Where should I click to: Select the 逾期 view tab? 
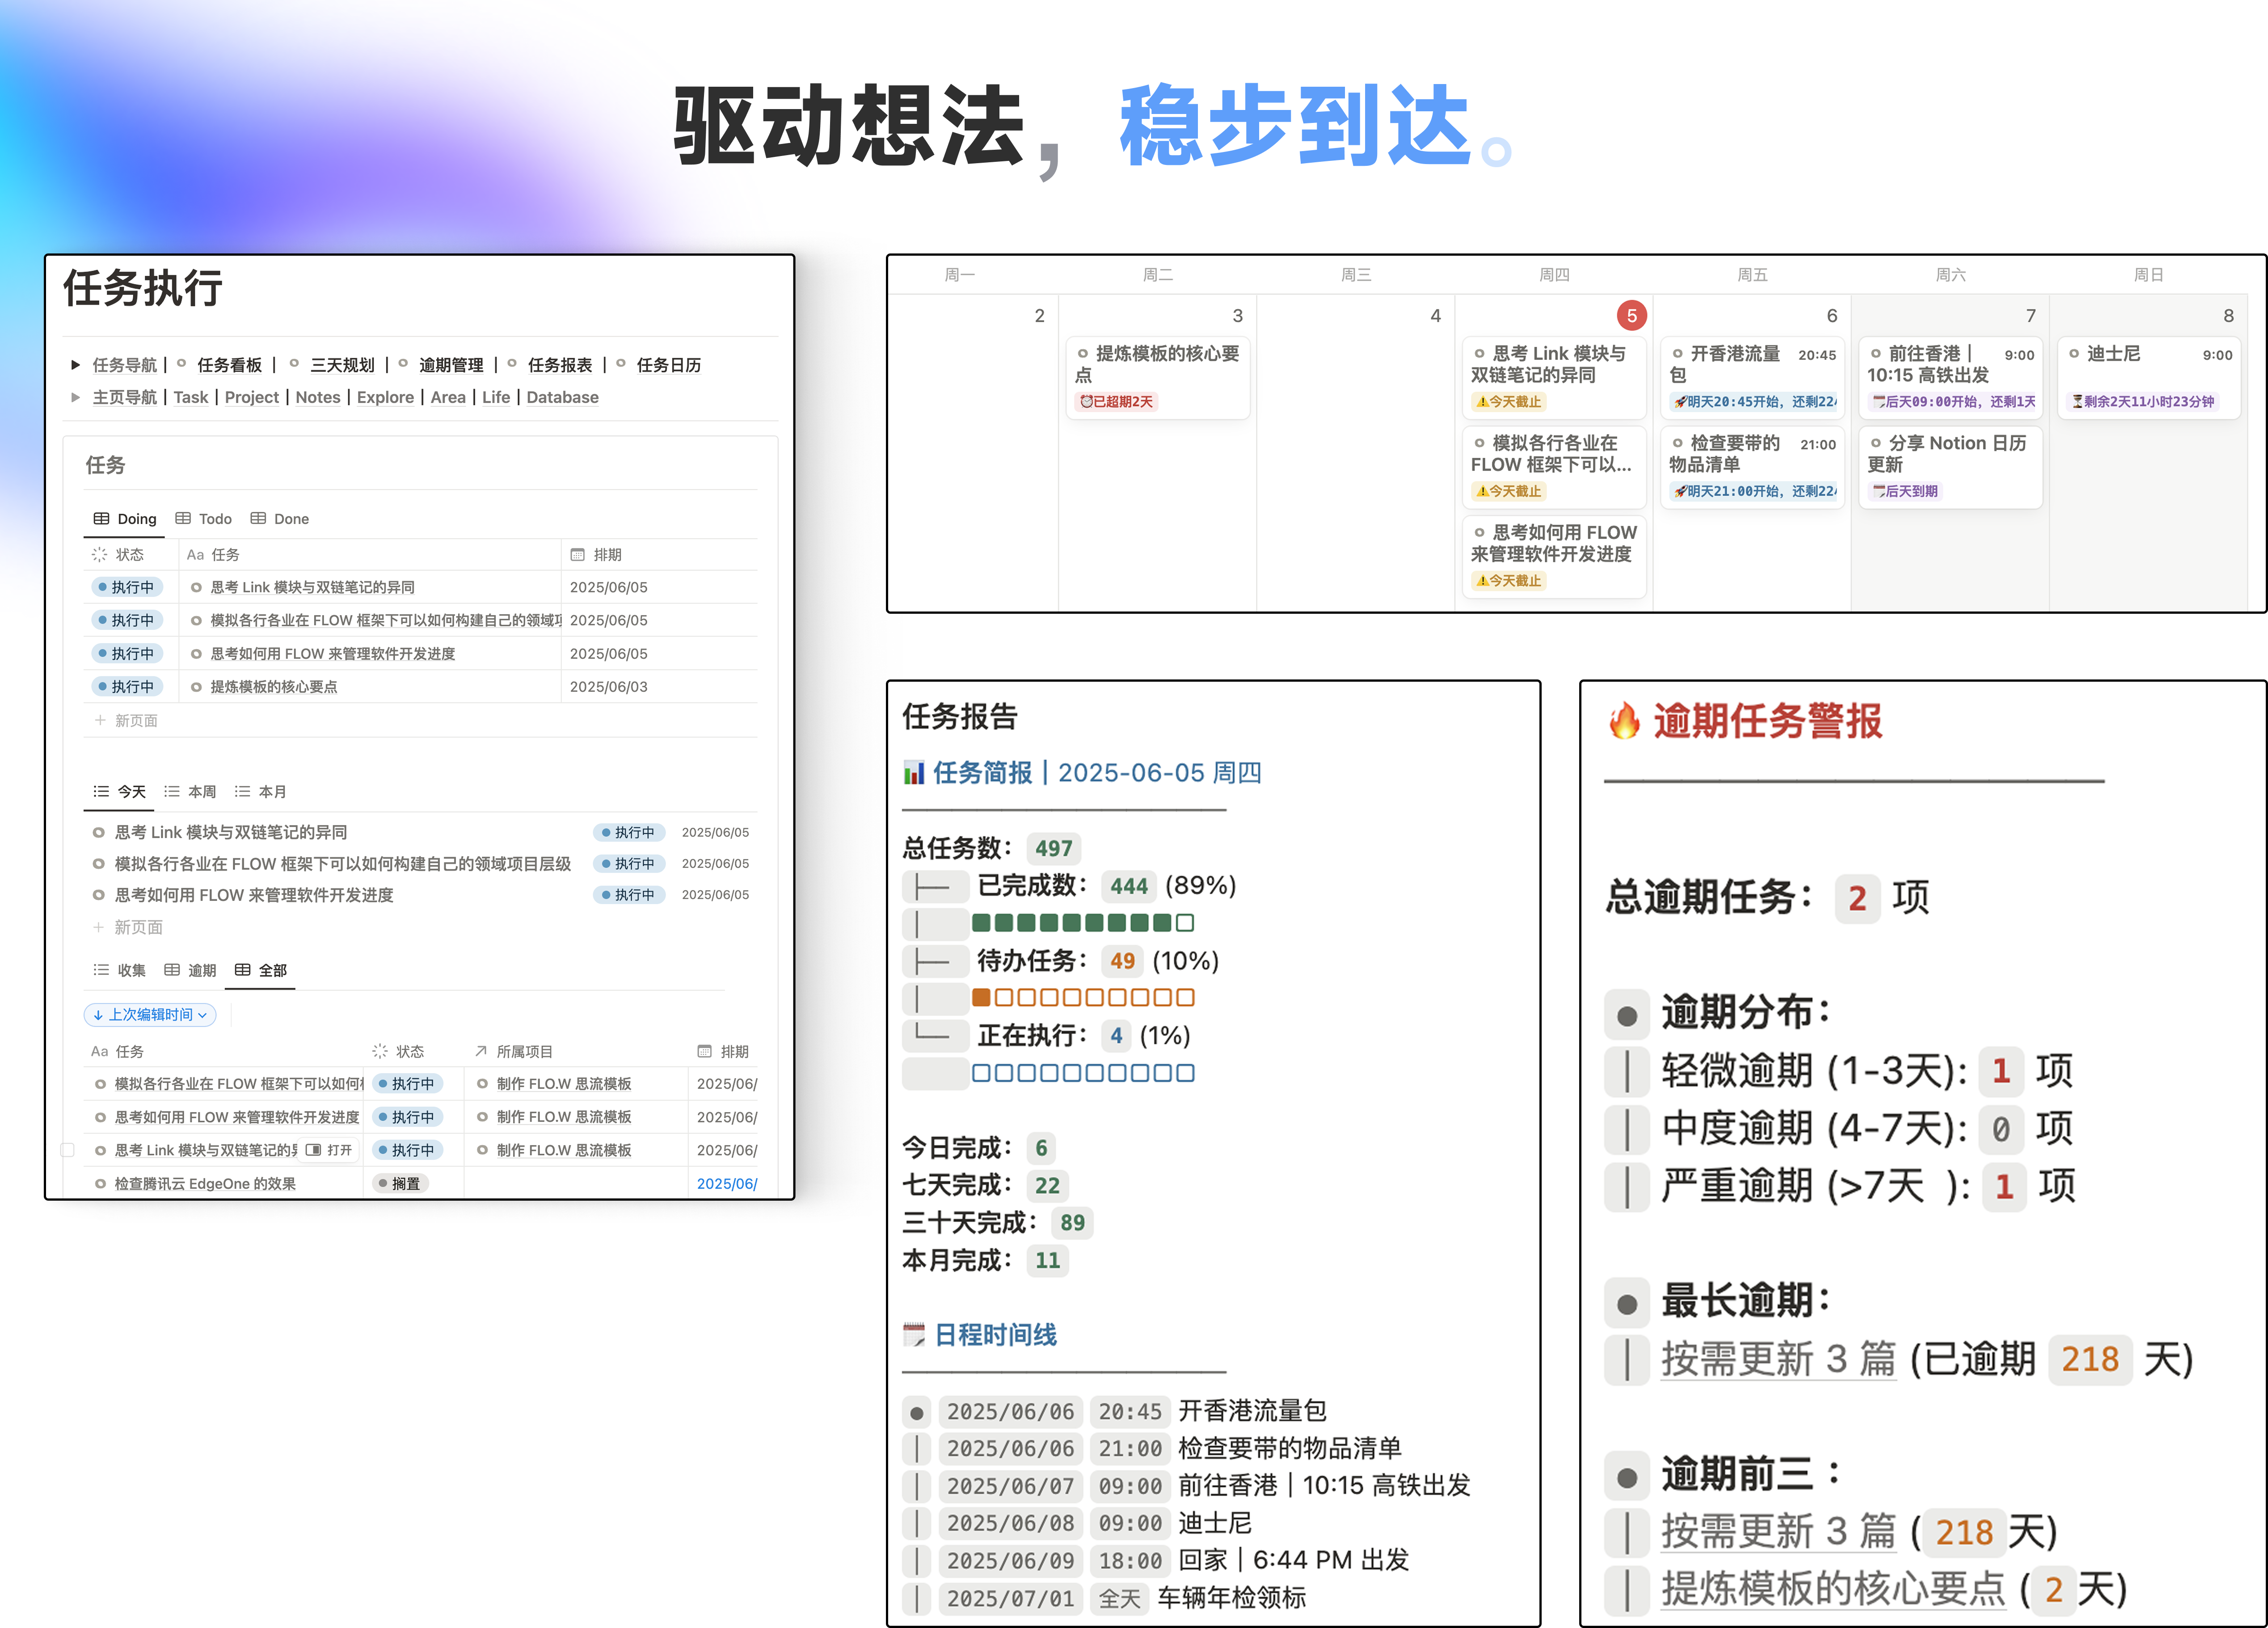pos(190,970)
